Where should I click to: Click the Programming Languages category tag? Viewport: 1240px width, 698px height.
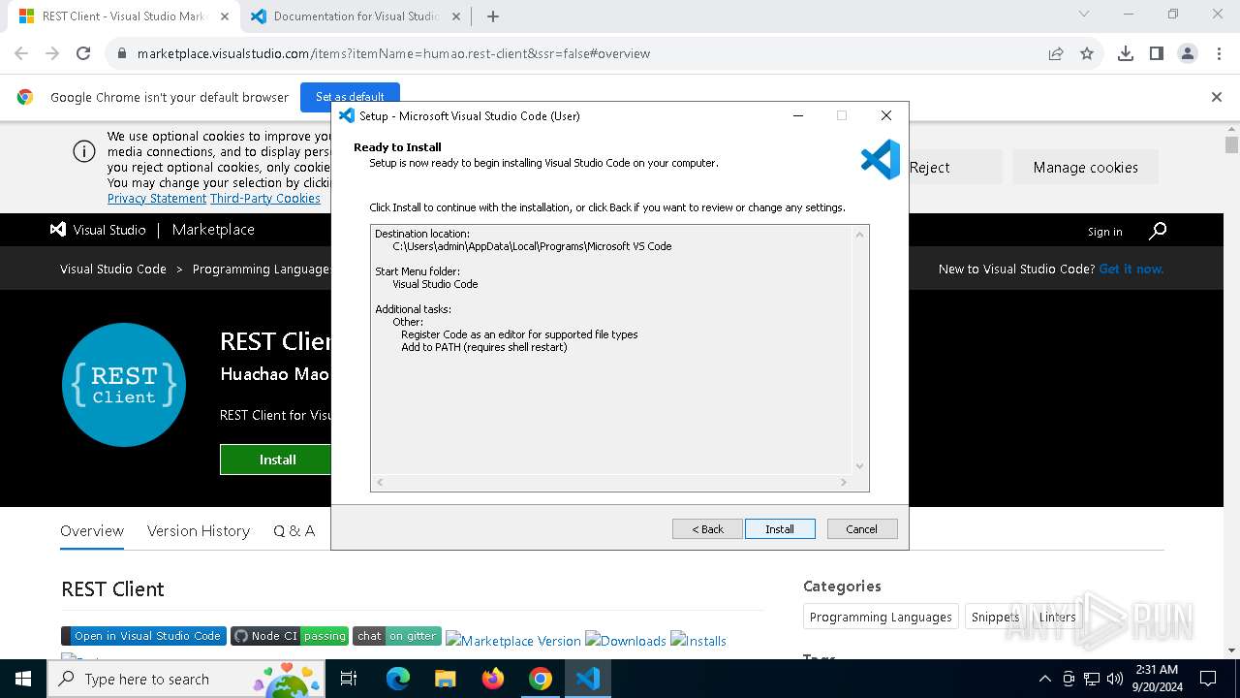pos(881,617)
